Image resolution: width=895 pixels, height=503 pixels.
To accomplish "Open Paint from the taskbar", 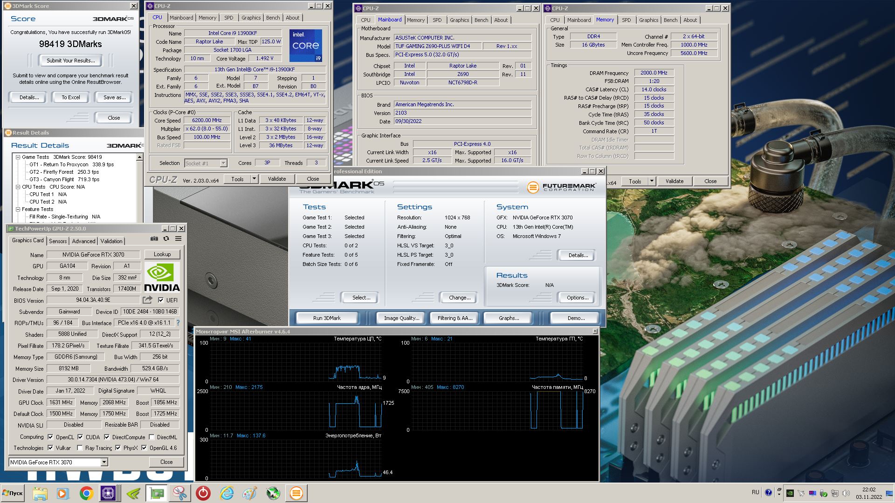I will point(249,493).
